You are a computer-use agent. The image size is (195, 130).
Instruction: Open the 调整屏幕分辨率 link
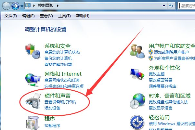pyautogui.click(x=162, y=86)
